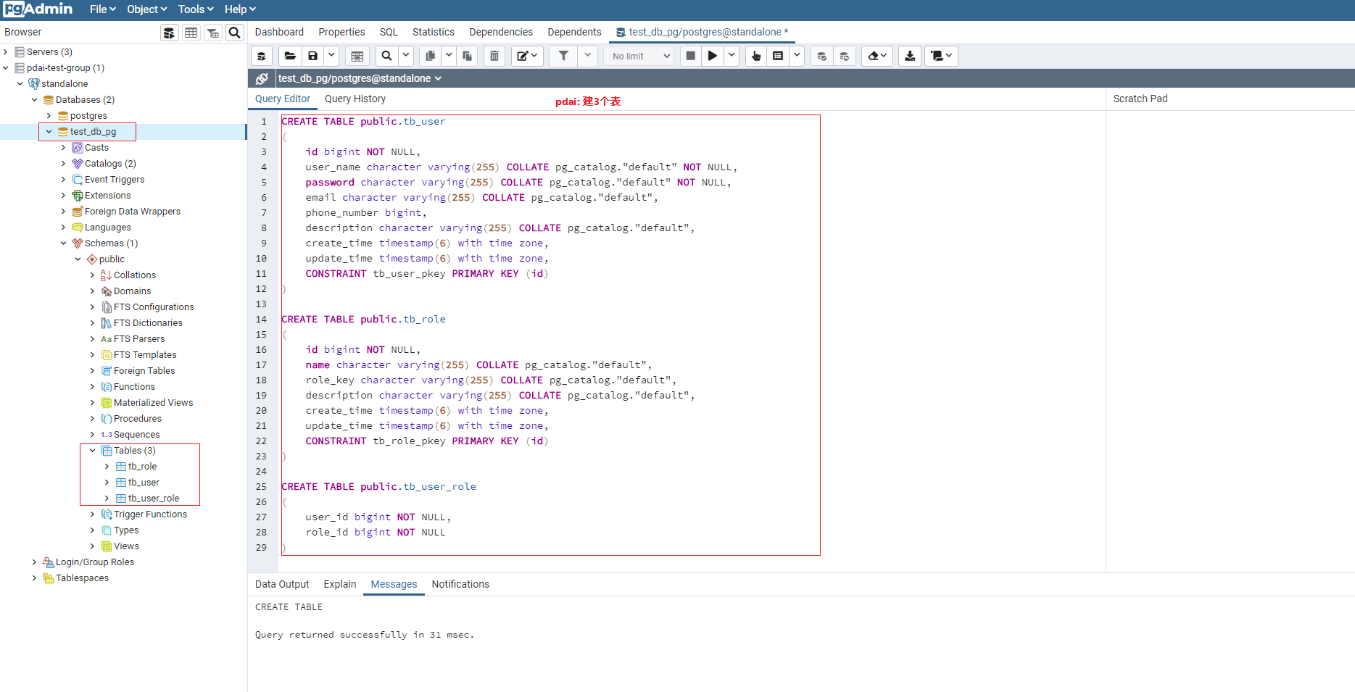Click the Download results icon
The image size is (1355, 692).
(910, 56)
